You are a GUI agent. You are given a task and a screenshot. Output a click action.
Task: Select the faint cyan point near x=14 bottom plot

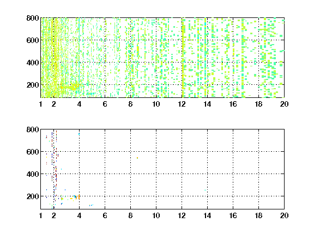pyautogui.click(x=206, y=190)
